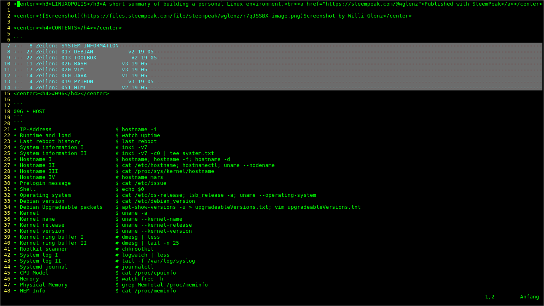
Task: Click the LINUXOPOLIS heading text
Action: tap(69, 4)
